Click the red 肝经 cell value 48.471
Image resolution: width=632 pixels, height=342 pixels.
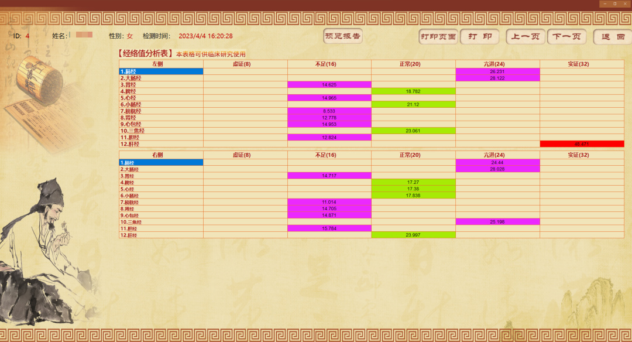pyautogui.click(x=582, y=143)
